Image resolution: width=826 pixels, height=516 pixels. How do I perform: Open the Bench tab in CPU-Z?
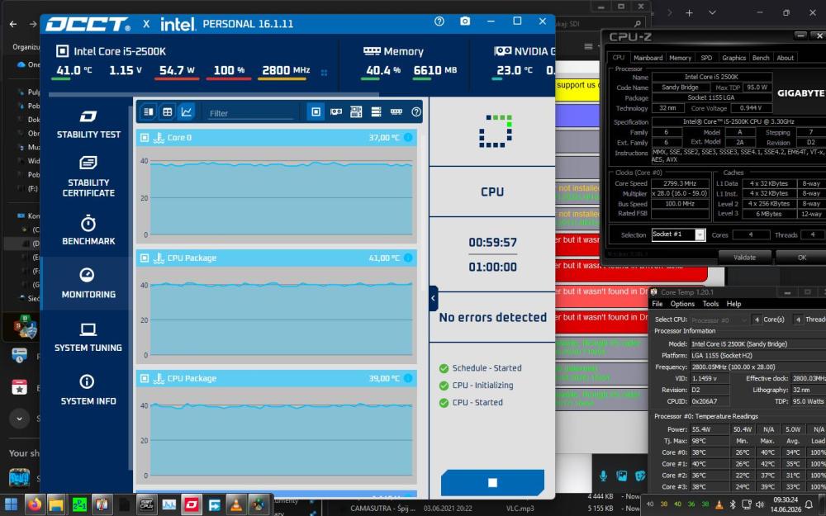pos(761,58)
